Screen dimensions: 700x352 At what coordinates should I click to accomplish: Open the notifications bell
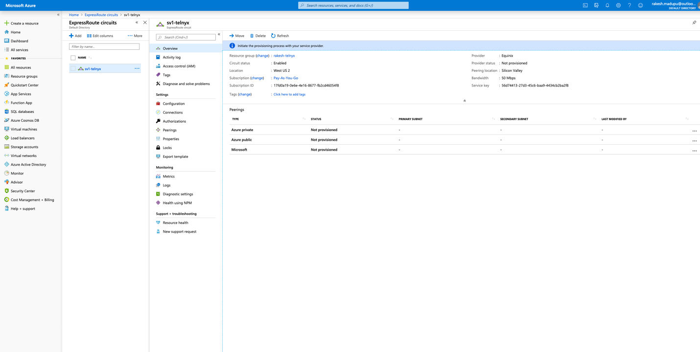click(607, 5)
